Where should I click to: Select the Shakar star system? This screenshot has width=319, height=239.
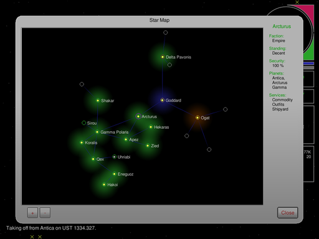(x=98, y=100)
